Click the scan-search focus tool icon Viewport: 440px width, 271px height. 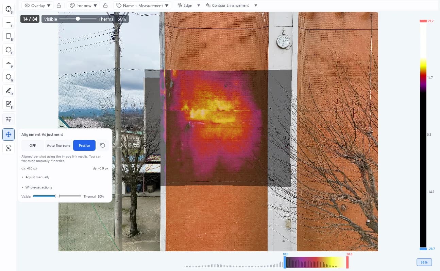[9, 148]
